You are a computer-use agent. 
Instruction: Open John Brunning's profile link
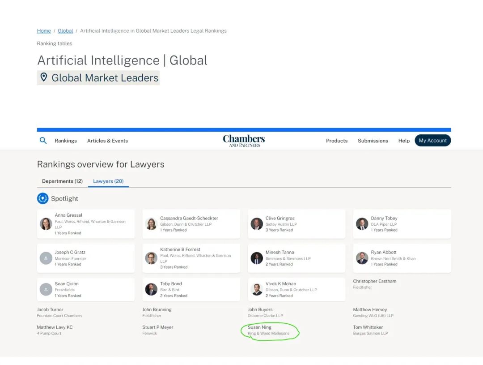(157, 309)
